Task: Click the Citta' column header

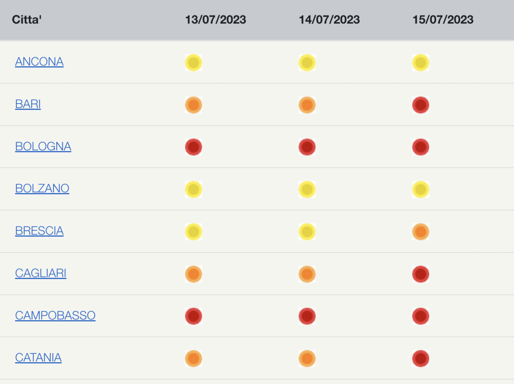Action: pos(27,20)
